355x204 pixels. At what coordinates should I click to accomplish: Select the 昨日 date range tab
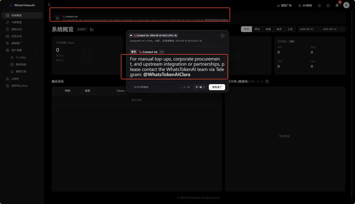(x=257, y=29)
